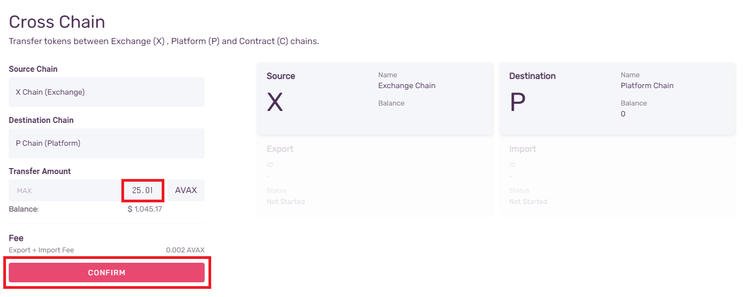Image resolution: width=743 pixels, height=297 pixels.
Task: Click the AVAX token label
Action: 186,191
